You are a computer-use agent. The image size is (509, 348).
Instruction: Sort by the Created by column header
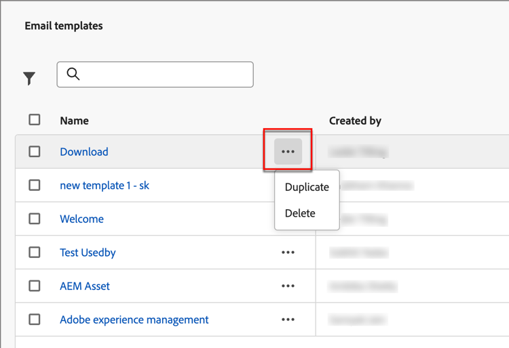point(355,121)
